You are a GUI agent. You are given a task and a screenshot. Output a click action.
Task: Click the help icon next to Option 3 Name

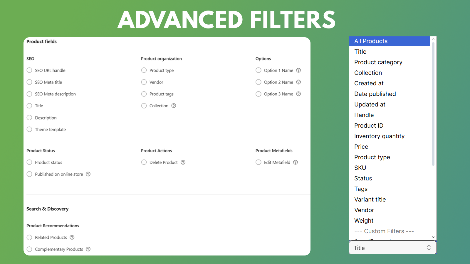[x=298, y=94]
